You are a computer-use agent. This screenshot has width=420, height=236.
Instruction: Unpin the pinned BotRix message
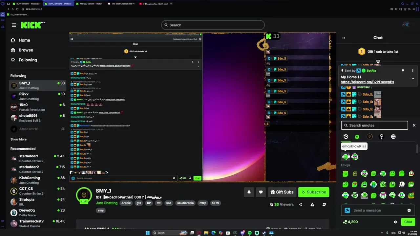403,70
